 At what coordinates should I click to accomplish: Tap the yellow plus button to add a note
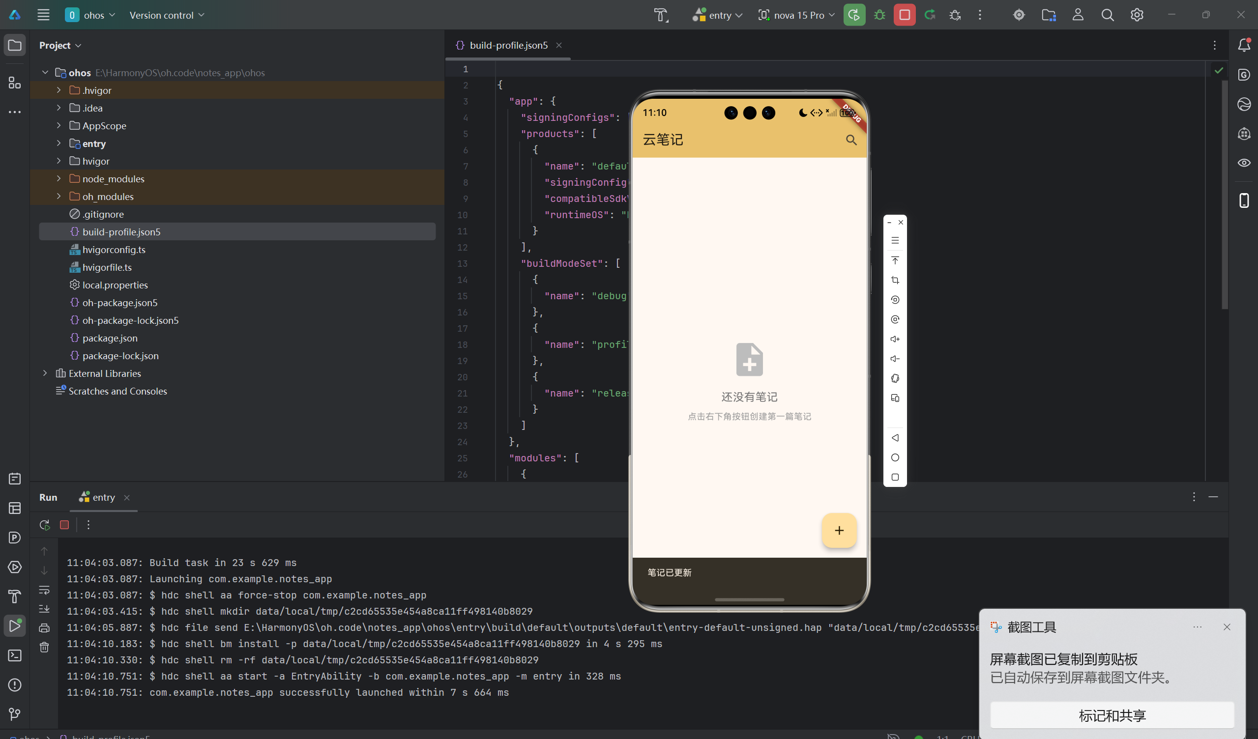tap(839, 531)
